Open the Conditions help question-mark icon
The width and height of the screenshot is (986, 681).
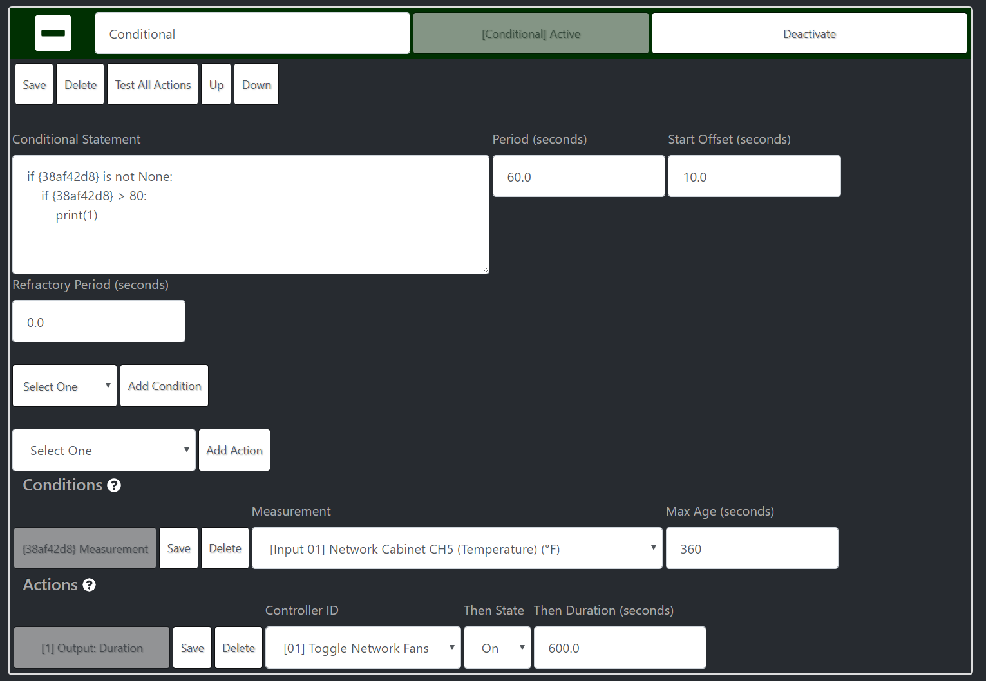click(114, 485)
